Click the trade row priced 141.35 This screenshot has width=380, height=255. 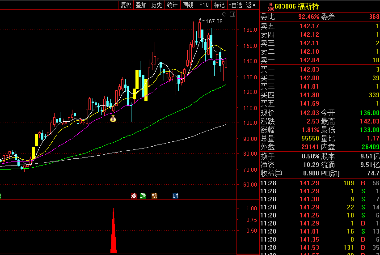point(320,239)
